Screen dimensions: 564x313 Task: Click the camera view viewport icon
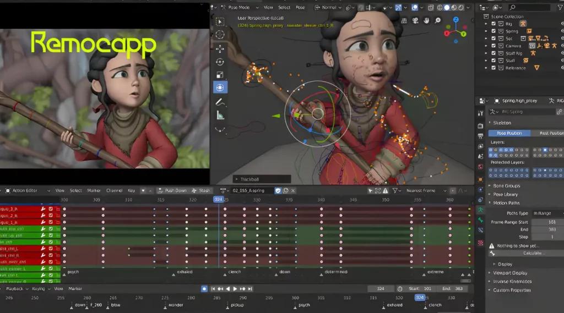point(415,21)
